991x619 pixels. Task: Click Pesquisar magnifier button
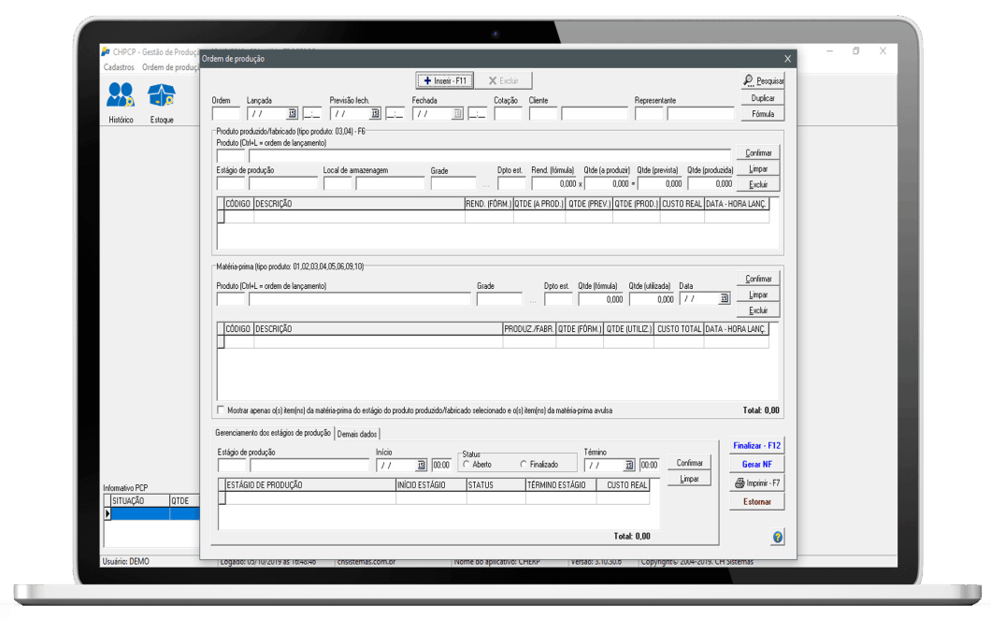(x=763, y=81)
